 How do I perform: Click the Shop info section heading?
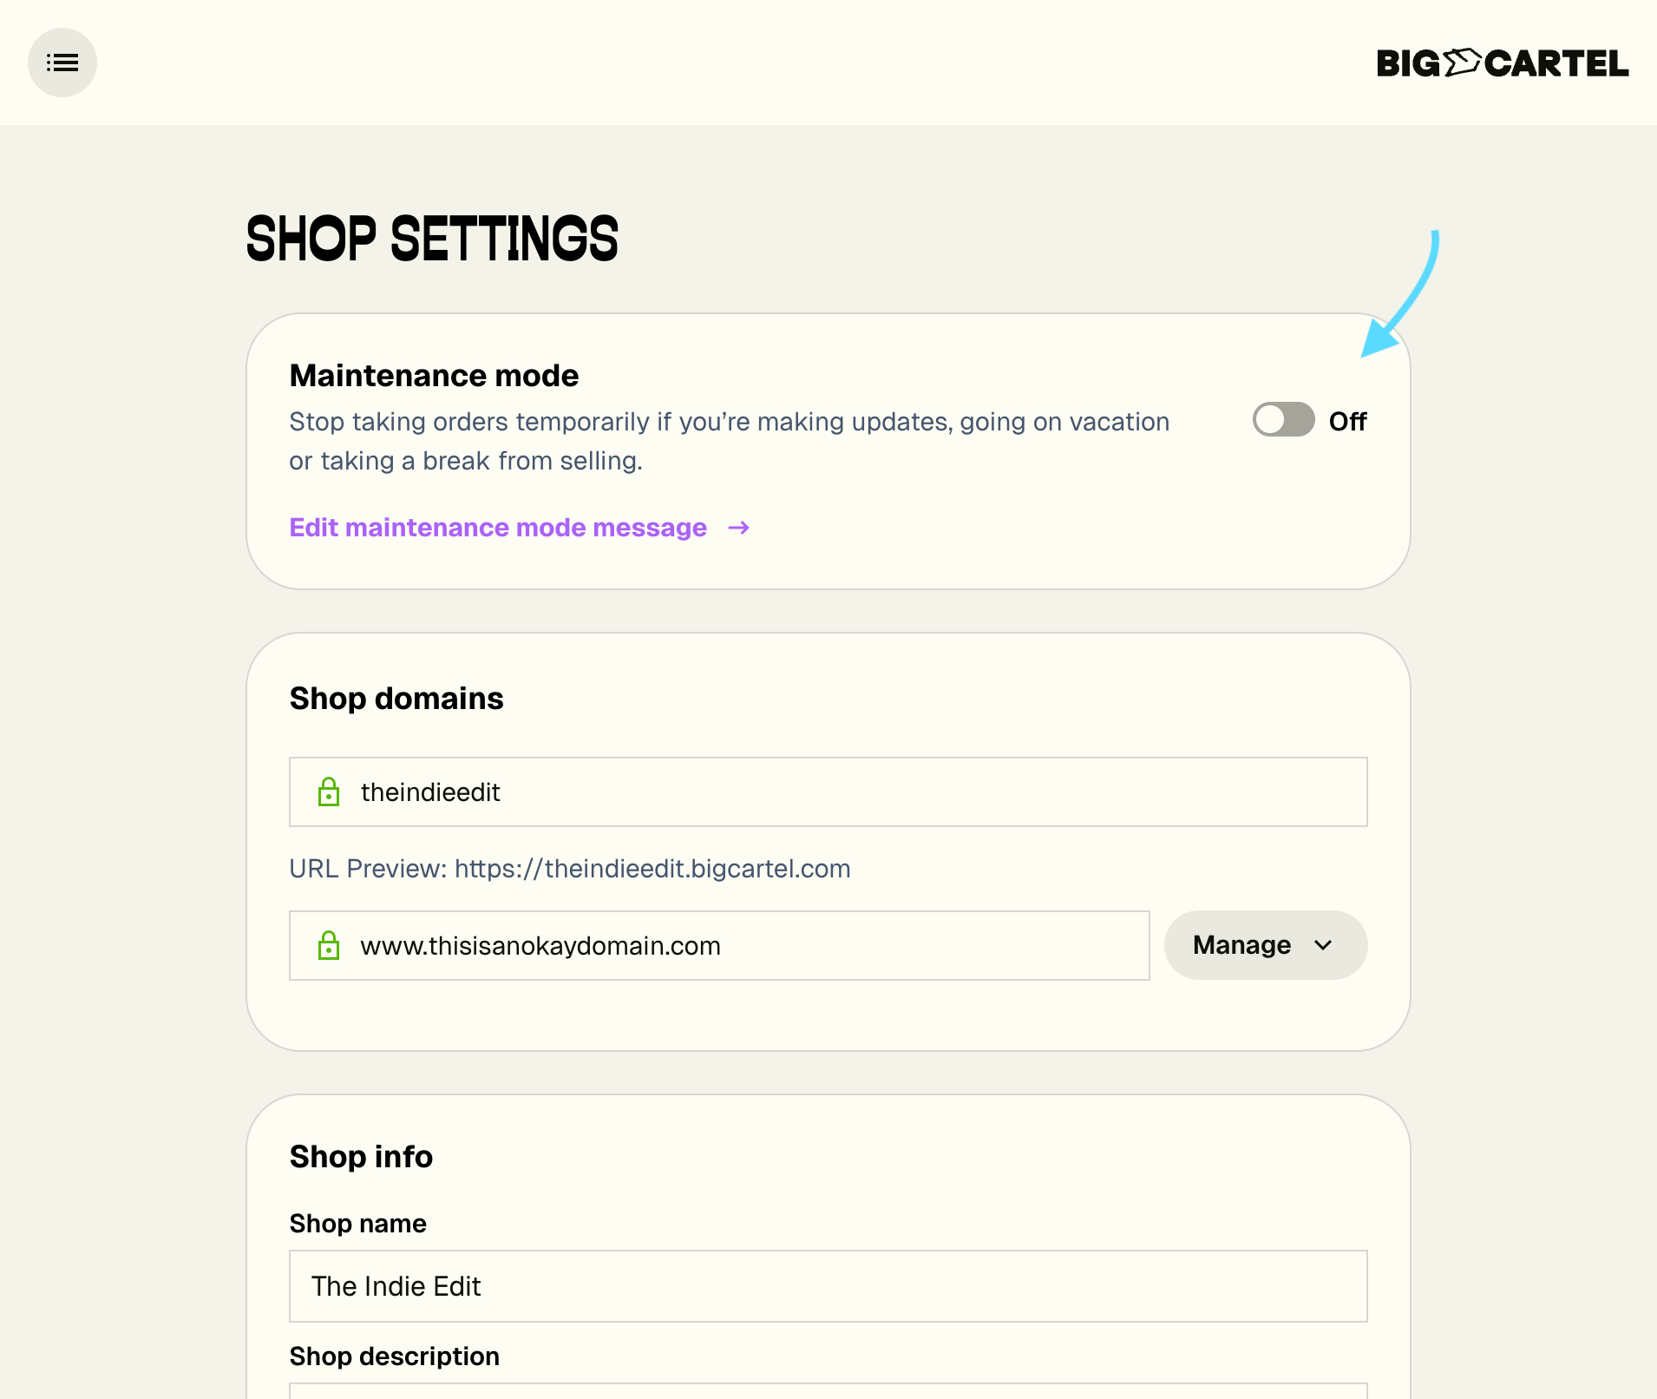(x=361, y=1157)
